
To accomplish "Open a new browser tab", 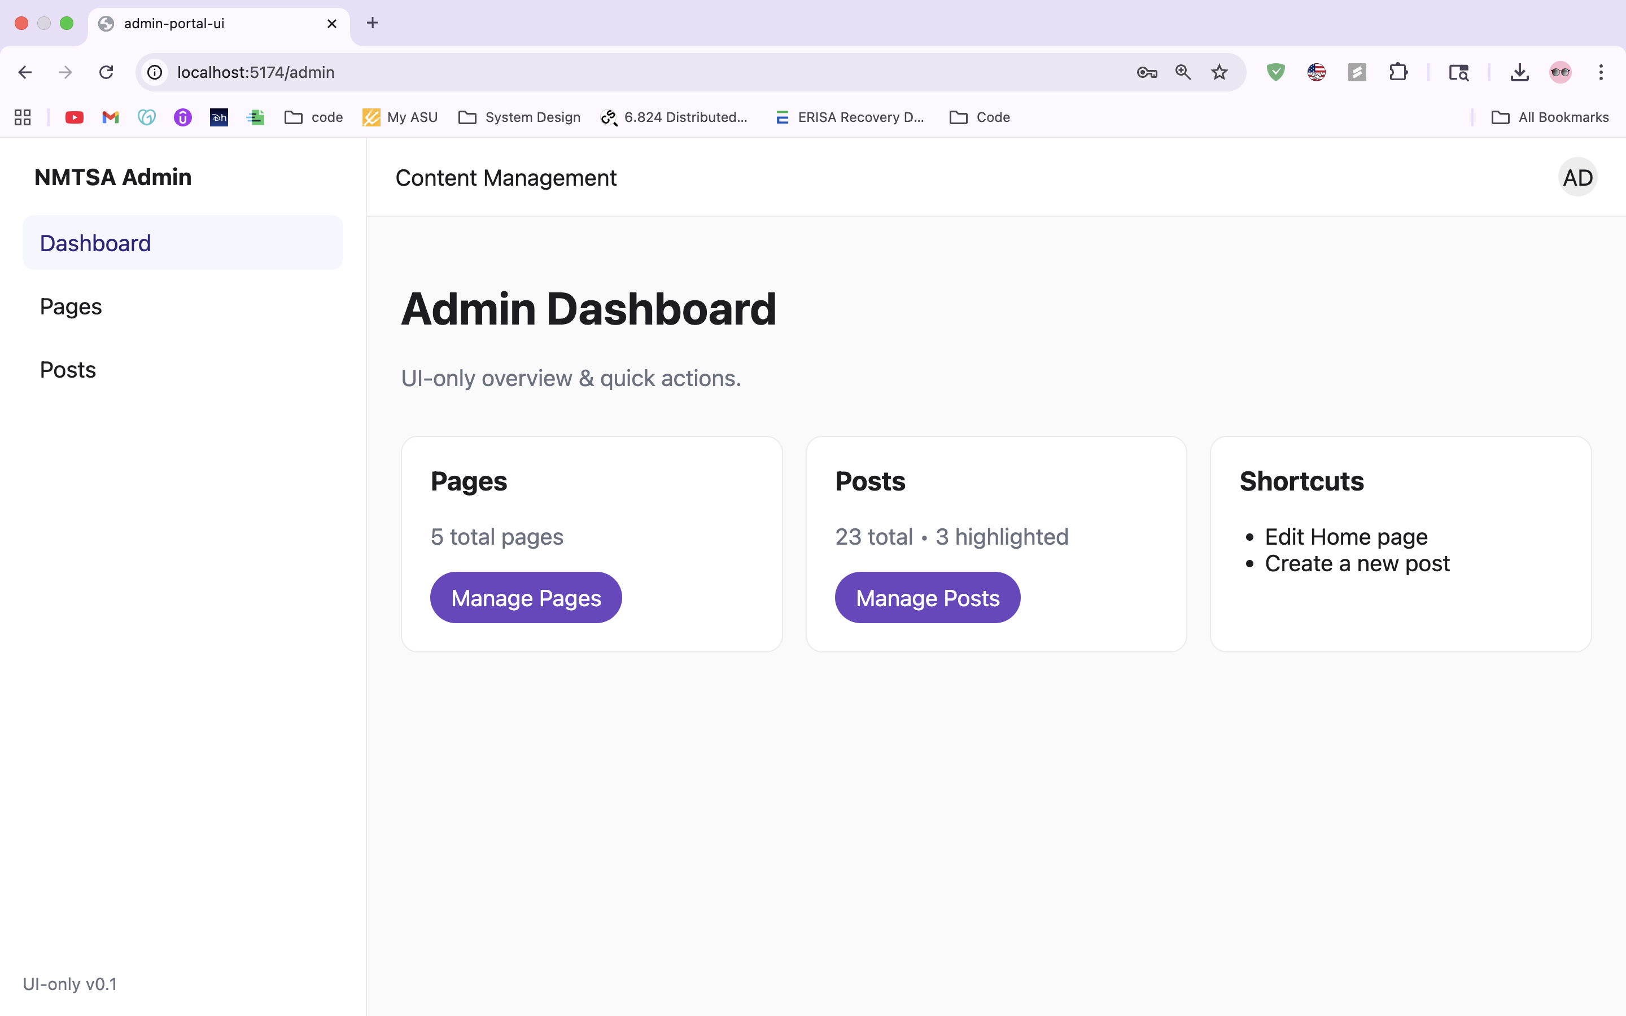I will tap(372, 23).
